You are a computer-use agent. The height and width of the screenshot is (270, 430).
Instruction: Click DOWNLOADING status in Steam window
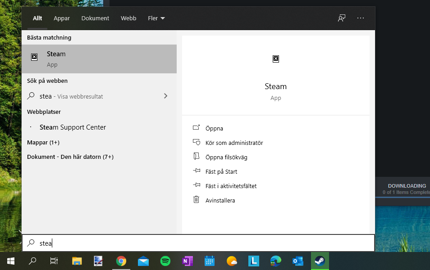407,186
